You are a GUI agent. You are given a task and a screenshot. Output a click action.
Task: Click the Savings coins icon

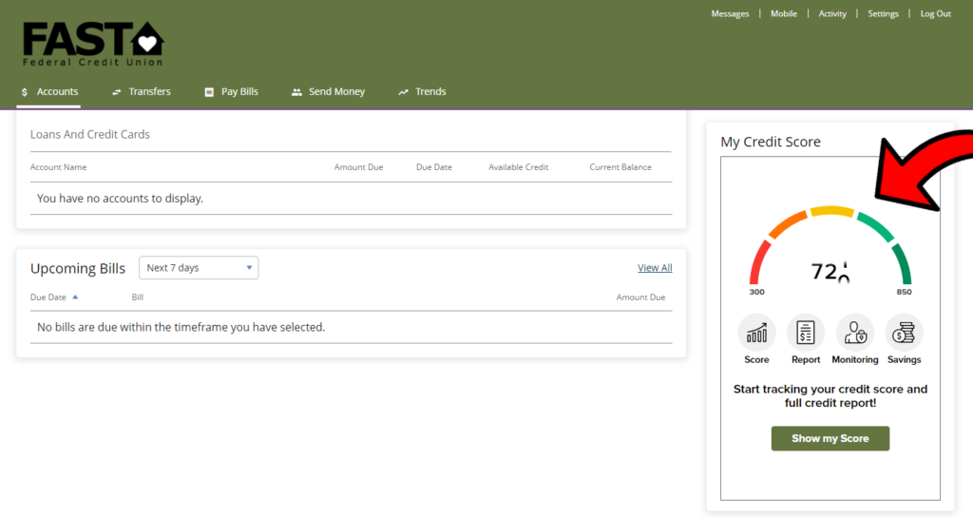904,333
